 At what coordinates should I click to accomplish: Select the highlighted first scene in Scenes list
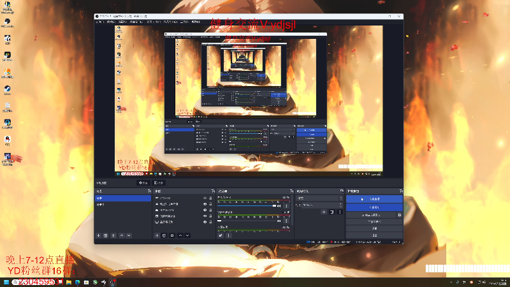(123, 198)
